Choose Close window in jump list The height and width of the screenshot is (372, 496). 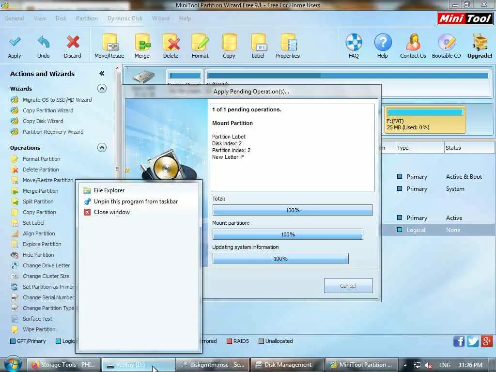[x=139, y=212]
